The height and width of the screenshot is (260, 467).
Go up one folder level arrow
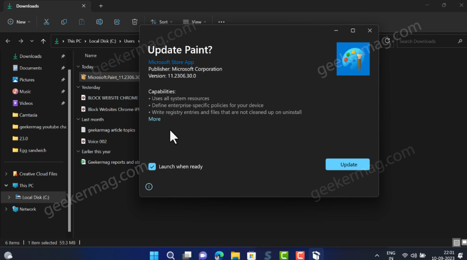43,41
